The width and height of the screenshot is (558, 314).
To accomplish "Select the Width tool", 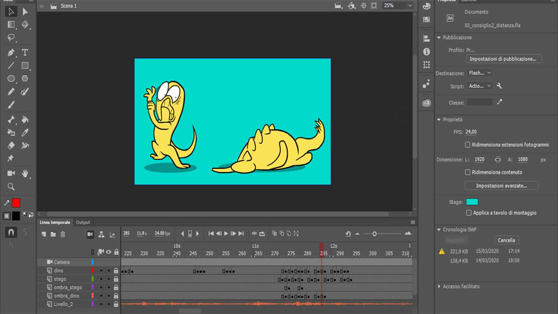I will [x=25, y=146].
